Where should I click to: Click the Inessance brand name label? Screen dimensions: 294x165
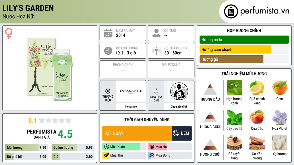(x=131, y=107)
